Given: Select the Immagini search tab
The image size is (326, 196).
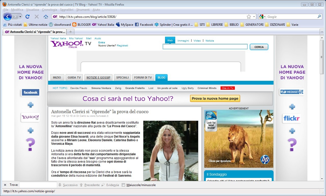Looking at the screenshot, I should 183,41.
